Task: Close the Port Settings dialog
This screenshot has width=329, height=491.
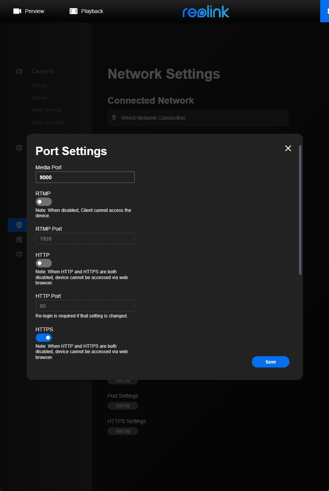Action: click(288, 149)
